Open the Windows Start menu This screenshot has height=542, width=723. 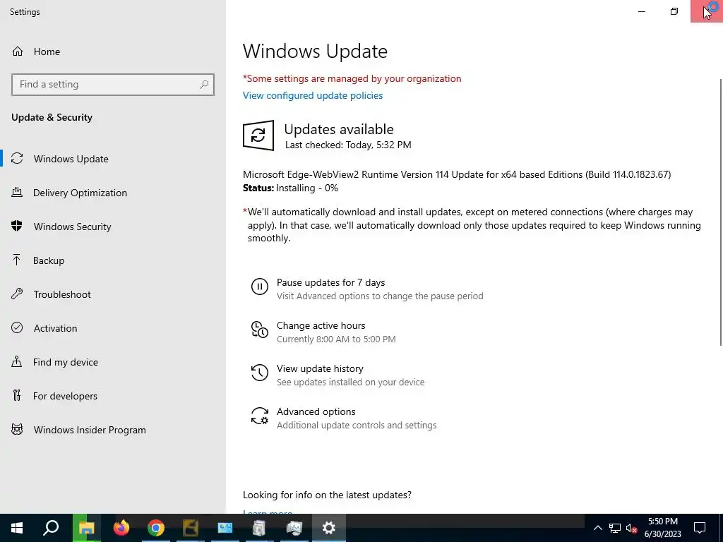coord(17,528)
